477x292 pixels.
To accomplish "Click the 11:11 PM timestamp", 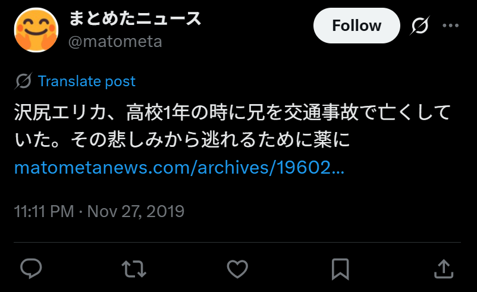I will 44,211.
